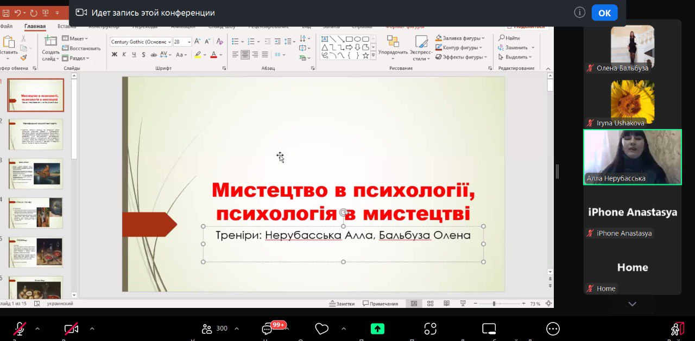
Task: Switch to reading view icon
Action: click(x=446, y=304)
